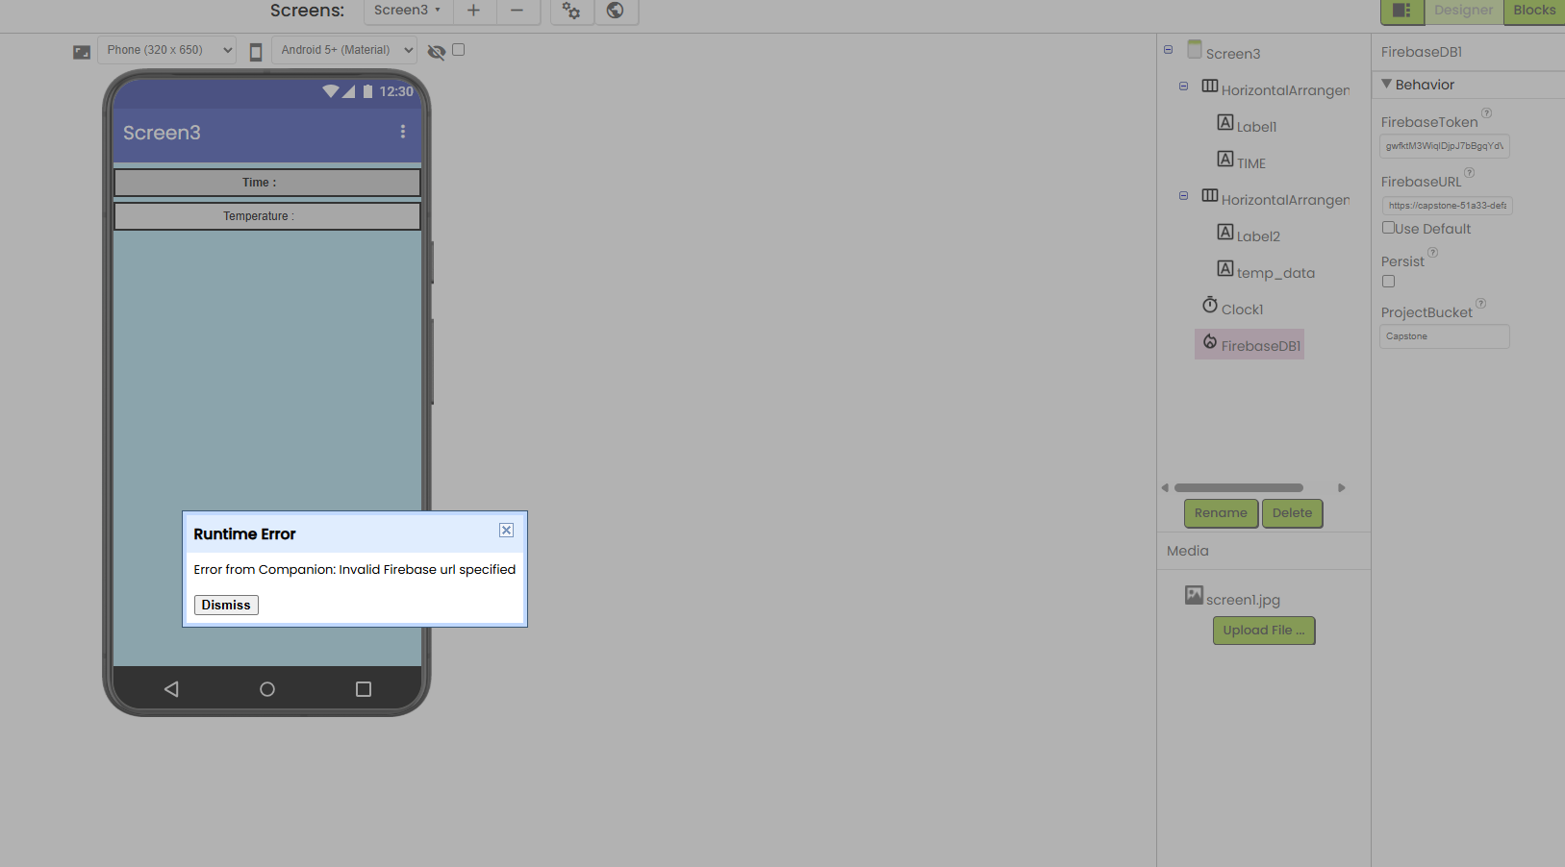The image size is (1565, 867).
Task: Click the component tree horizontal scrollbar
Action: click(x=1238, y=488)
